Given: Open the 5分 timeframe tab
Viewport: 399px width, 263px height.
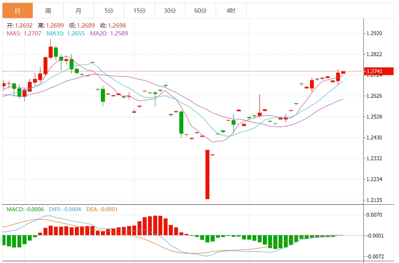Looking at the screenshot, I should pyautogui.click(x=109, y=11).
